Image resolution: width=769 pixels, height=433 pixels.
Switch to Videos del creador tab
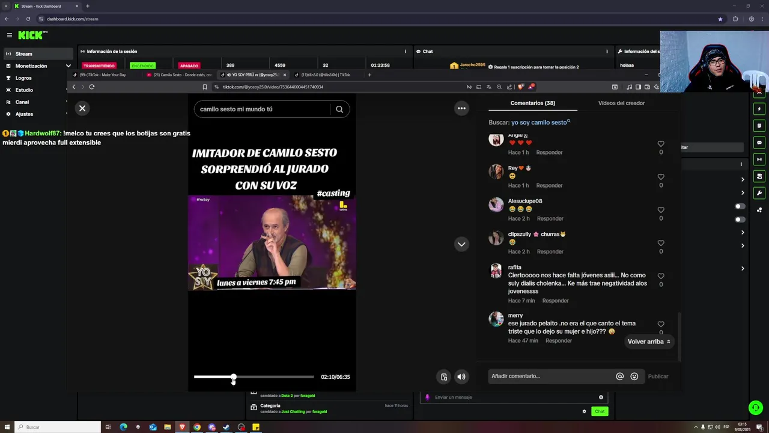[x=621, y=103]
